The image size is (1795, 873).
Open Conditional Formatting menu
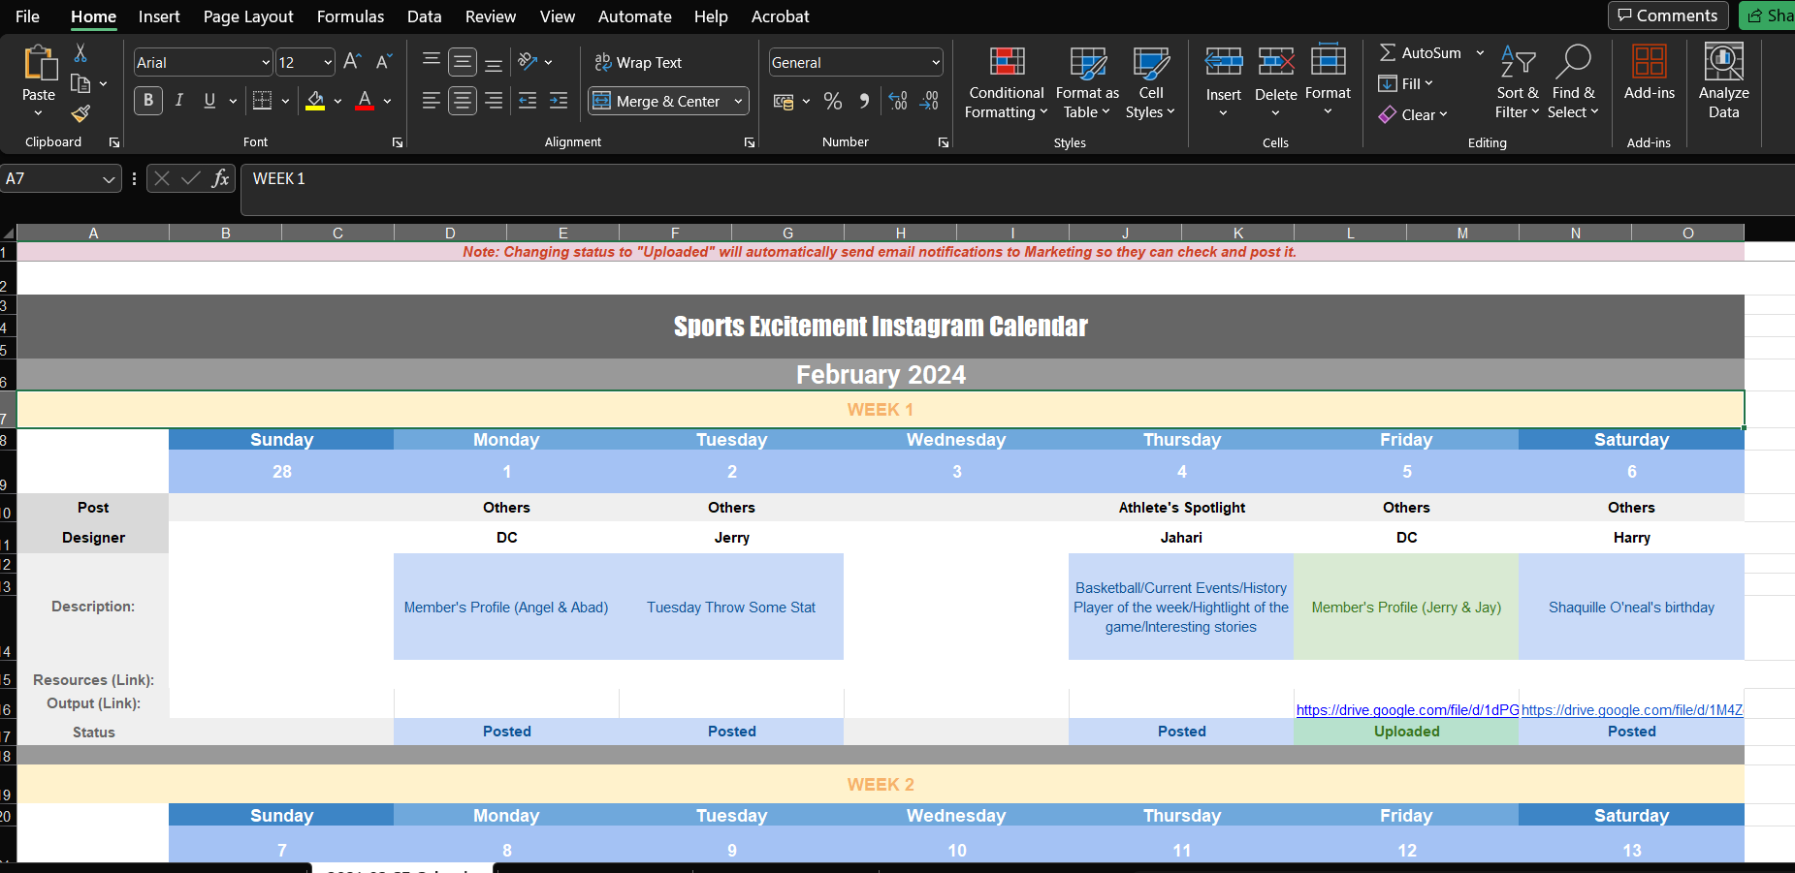pos(1006,82)
